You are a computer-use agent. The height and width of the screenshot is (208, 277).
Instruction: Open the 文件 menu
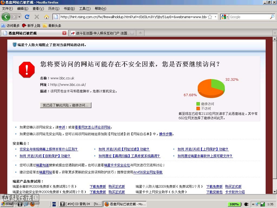(x=7, y=8)
